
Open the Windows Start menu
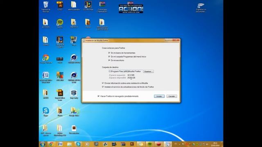[x=43, y=144]
